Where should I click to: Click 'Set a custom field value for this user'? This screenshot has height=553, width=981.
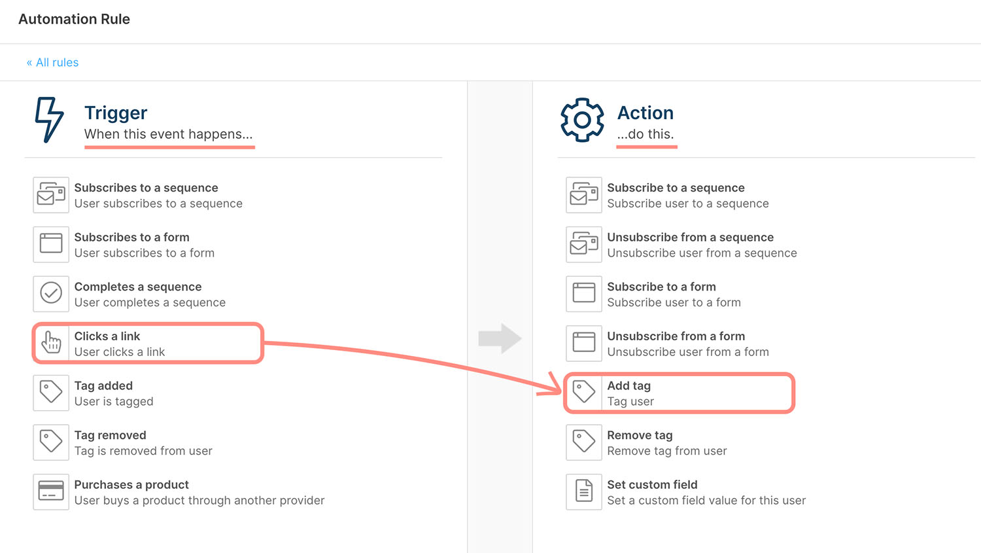pos(706,500)
